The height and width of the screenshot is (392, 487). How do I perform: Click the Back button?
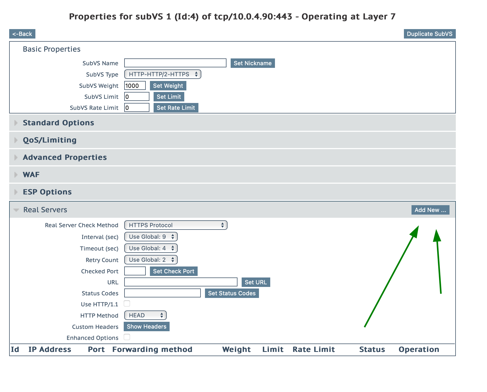(22, 34)
